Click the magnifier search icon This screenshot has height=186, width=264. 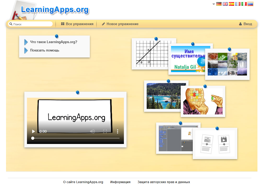pyautogui.click(x=11, y=24)
